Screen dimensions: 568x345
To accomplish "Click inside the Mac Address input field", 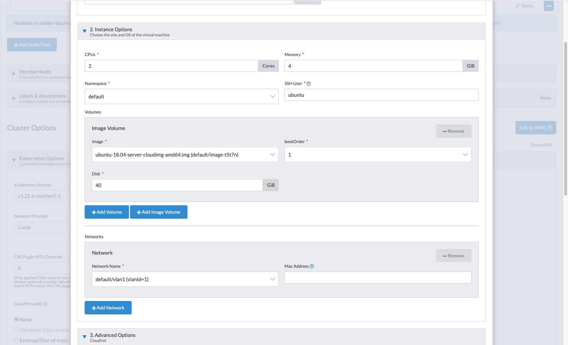I will click(378, 277).
